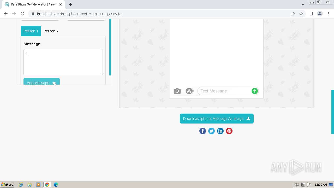Click the page vertical scrollbar thumb
This screenshot has height=188, width=334.
[333, 112]
